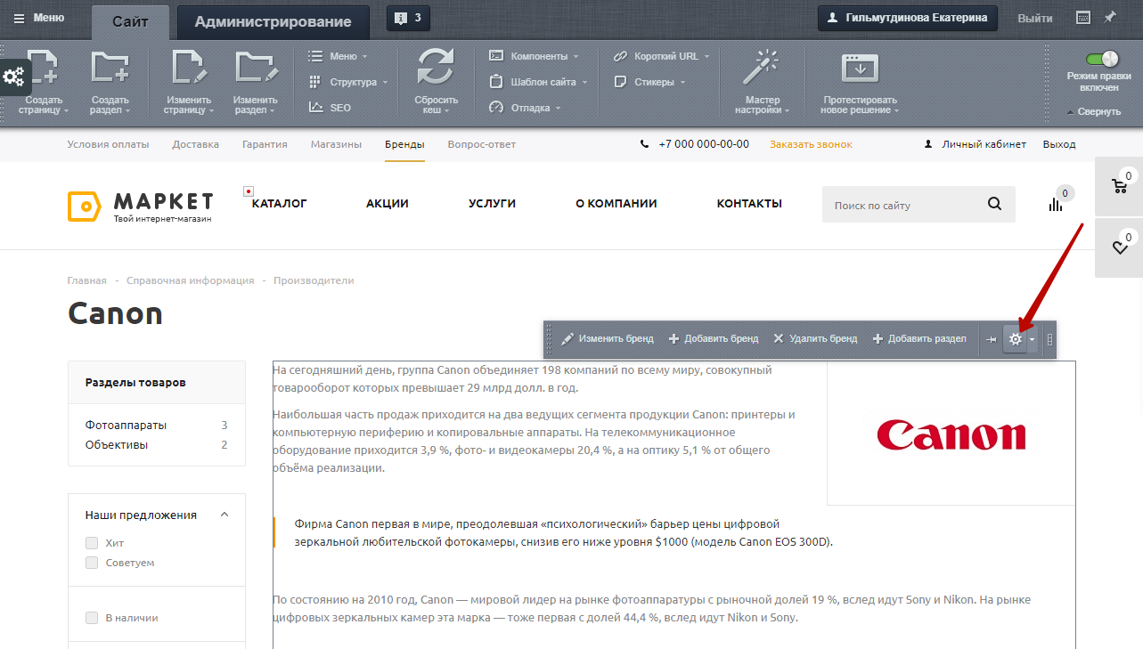Open the О КОМПАНИИ menu item
The image size is (1143, 649).
616,204
